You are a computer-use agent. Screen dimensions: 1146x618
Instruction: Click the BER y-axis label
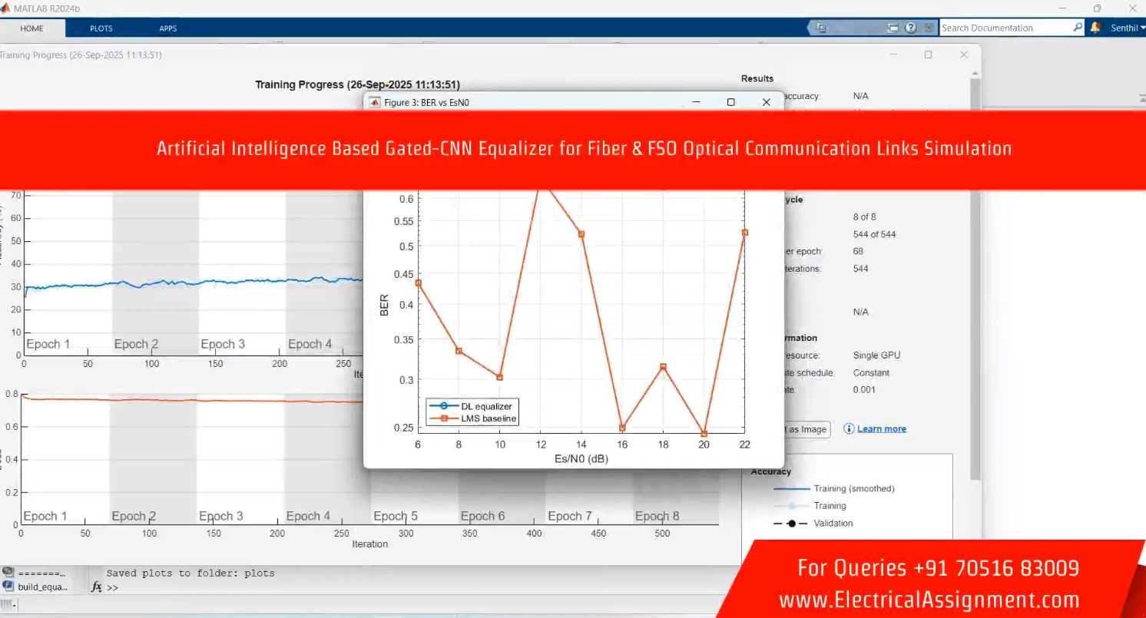point(384,305)
